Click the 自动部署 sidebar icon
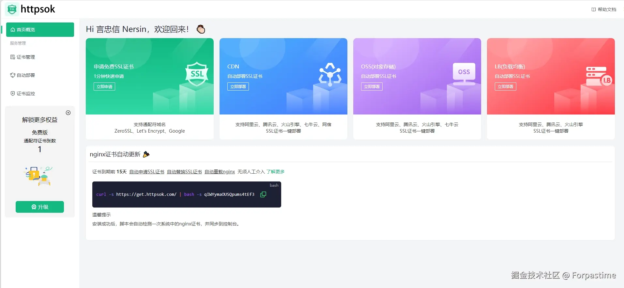624x288 pixels. point(13,75)
